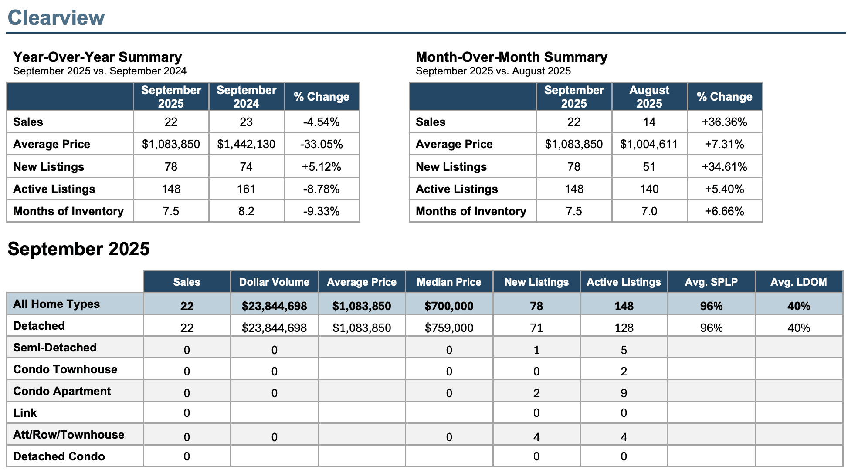This screenshot has width=848, height=473.
Task: Select the August 2025 column header
Action: click(x=649, y=97)
